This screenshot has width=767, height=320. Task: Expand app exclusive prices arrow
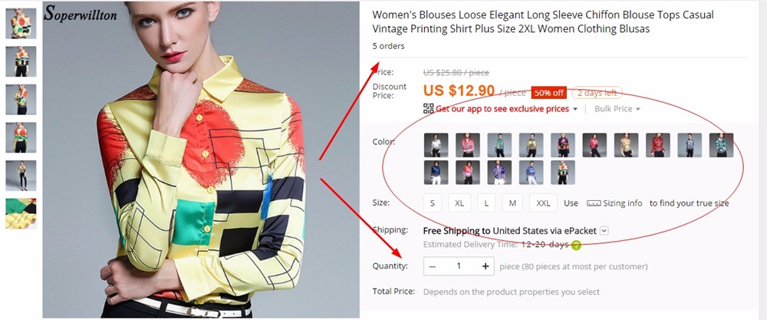coord(574,109)
